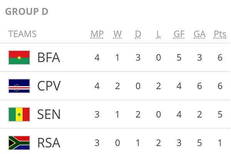Open the RSA team entry
Image resolution: width=231 pixels, height=154 pixels.
49,142
